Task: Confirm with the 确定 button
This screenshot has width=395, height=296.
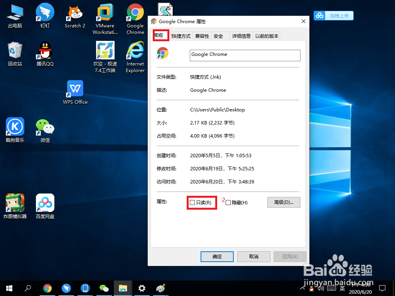Action: [x=217, y=256]
